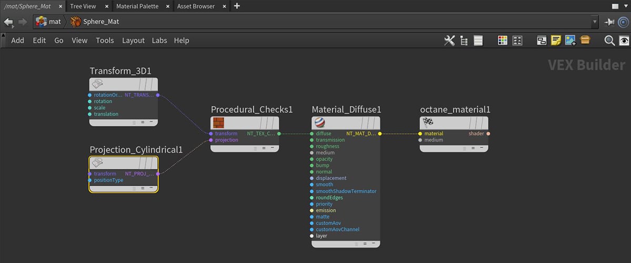The image size is (631, 263).
Task: Open the Layout menu
Action: tap(133, 40)
